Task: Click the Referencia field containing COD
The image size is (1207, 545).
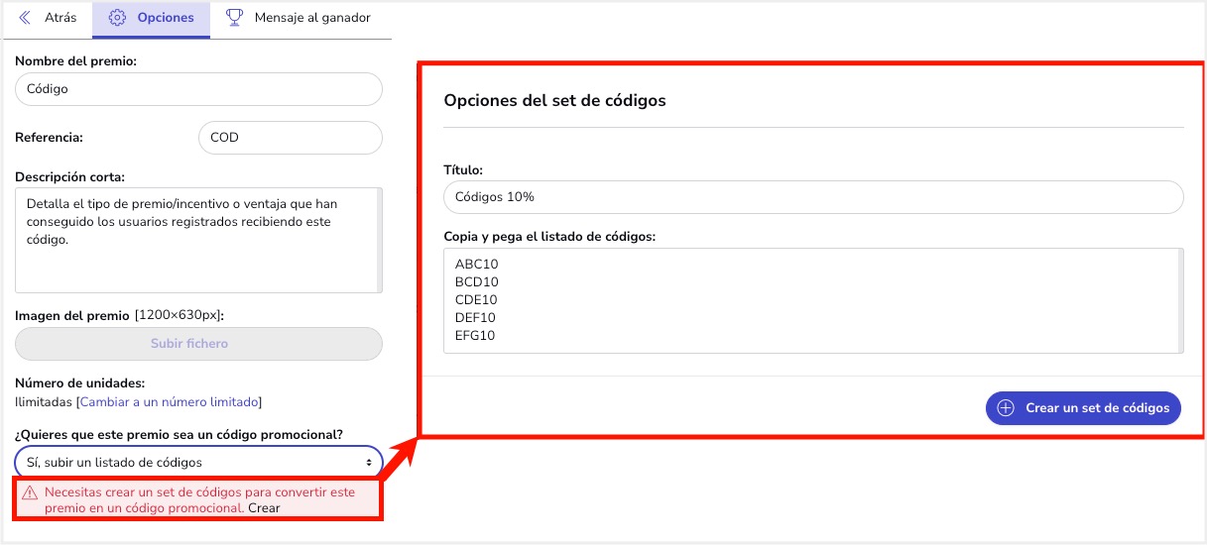Action: 291,138
